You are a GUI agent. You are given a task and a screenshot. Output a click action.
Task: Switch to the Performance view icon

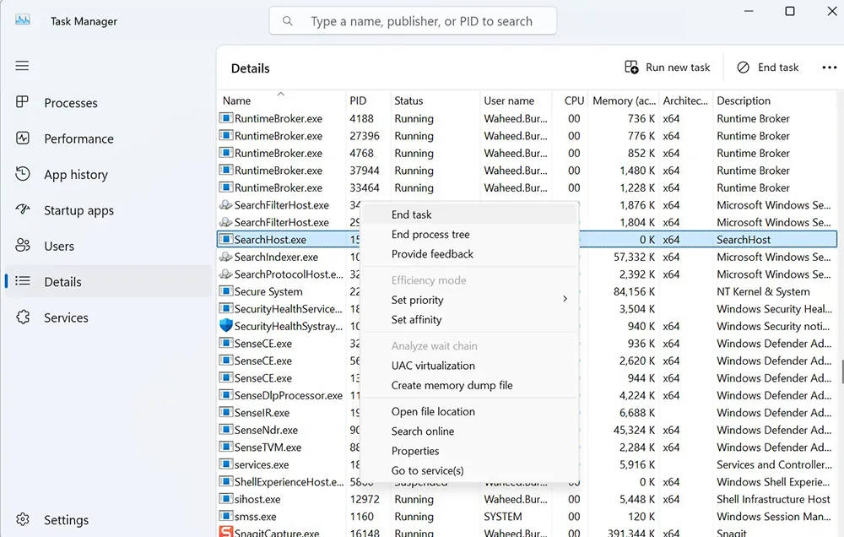tap(22, 138)
